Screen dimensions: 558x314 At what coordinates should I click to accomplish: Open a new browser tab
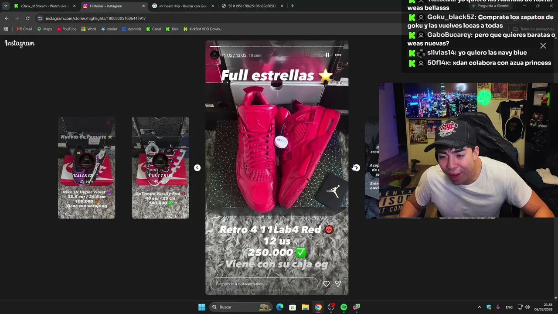point(292,6)
